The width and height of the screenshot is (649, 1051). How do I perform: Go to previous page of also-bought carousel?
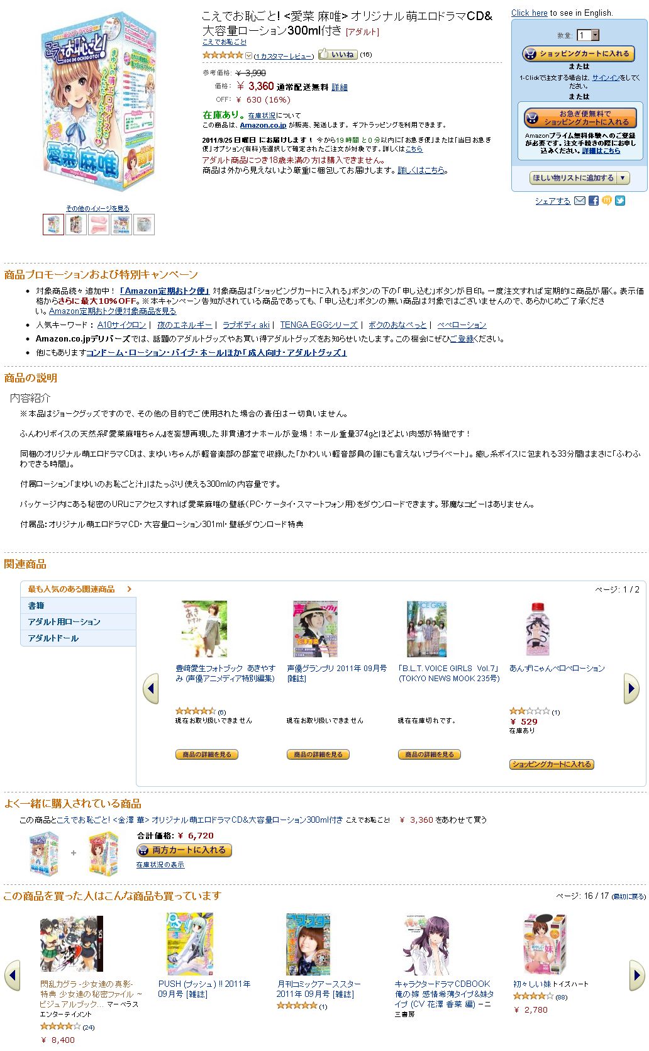(13, 976)
